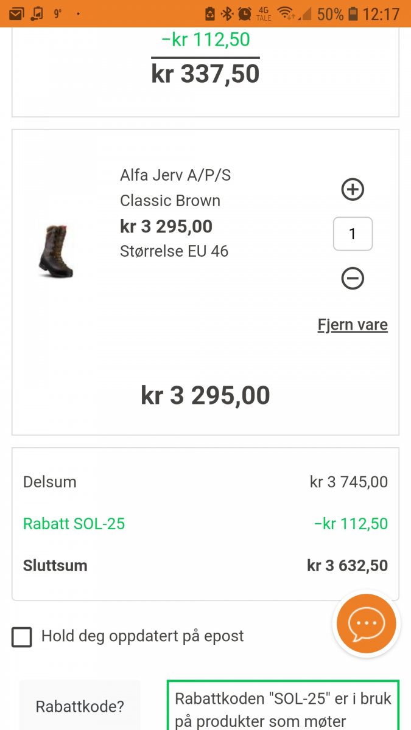Tap the SOL-25 discount message box

283,707
